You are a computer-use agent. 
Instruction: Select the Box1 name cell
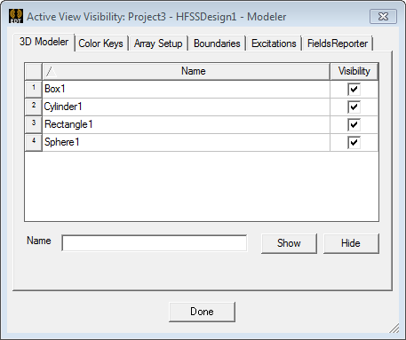[187, 89]
